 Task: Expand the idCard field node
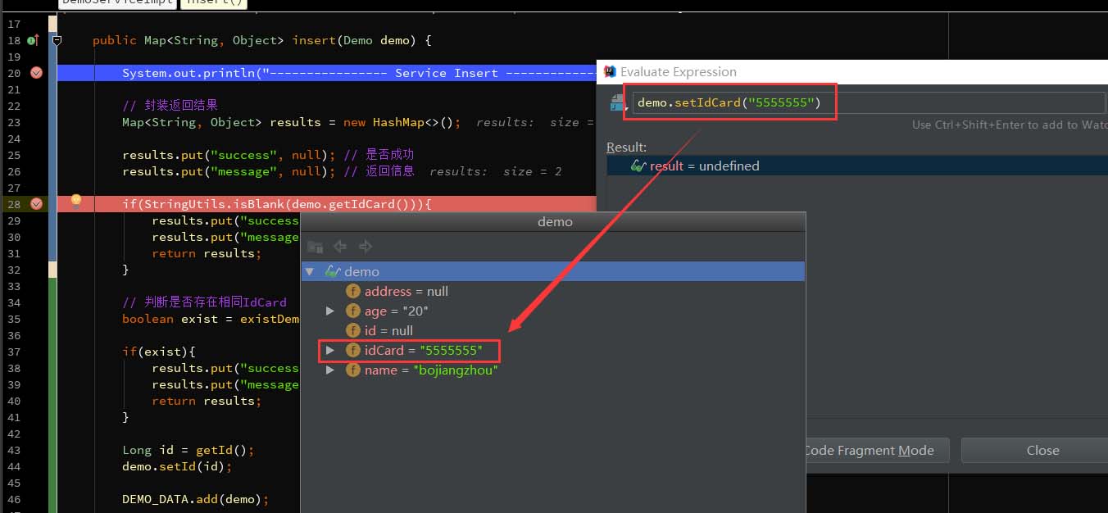329,350
